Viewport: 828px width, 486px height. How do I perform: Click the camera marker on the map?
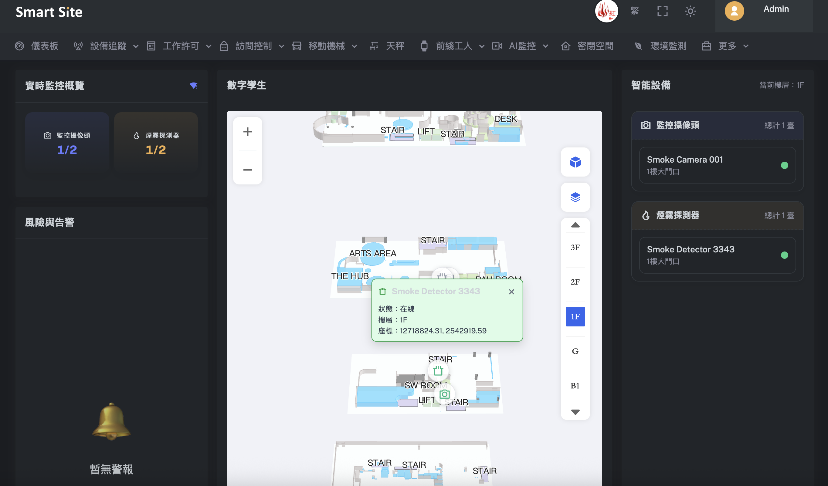pos(444,394)
